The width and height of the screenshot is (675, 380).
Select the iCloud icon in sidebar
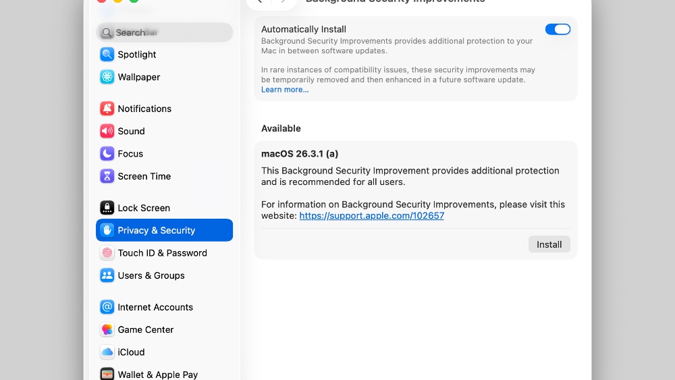(x=107, y=352)
